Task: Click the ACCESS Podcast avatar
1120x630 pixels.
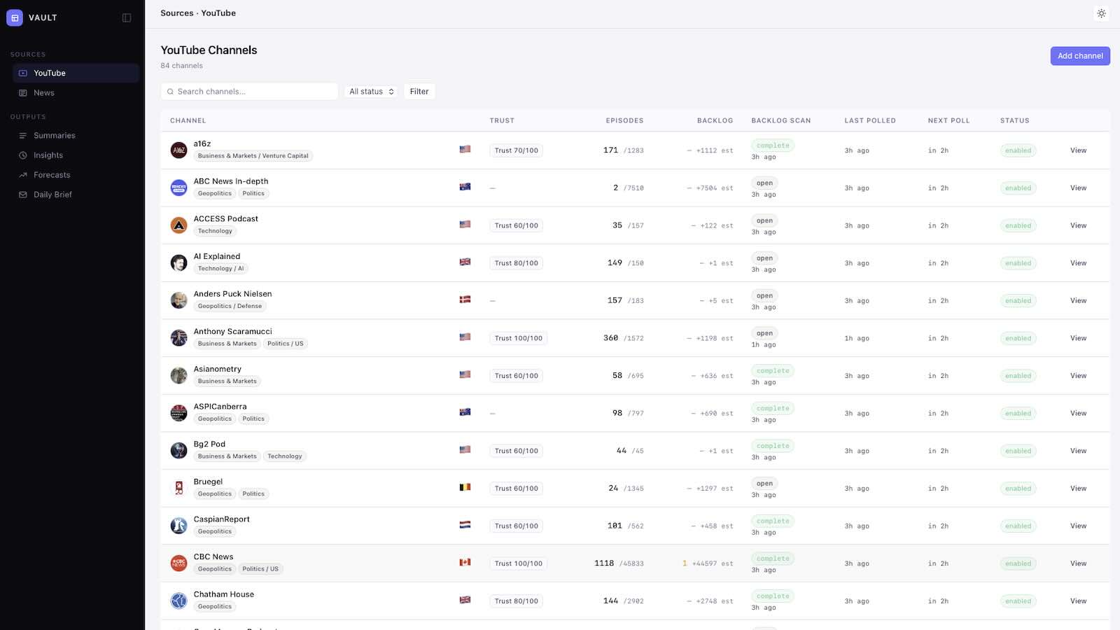Action: (179, 225)
